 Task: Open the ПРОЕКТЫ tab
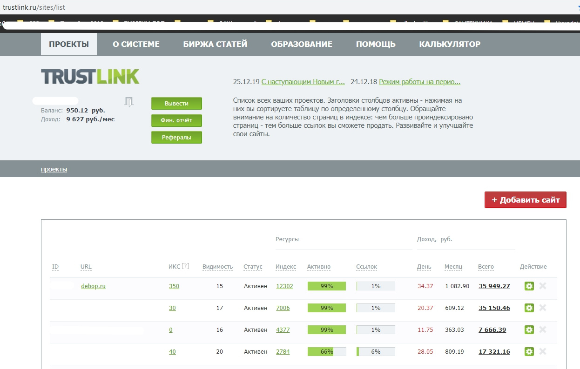69,44
